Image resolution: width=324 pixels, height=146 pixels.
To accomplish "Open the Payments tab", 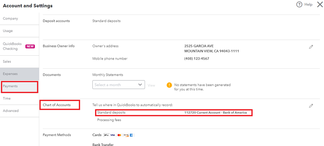I will [10, 86].
